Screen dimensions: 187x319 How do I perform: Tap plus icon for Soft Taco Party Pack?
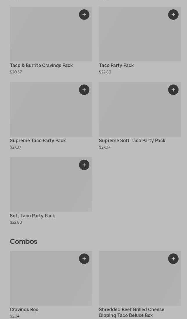[84, 165]
